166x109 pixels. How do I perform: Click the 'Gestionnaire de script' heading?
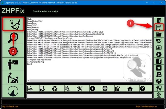pos(45,11)
